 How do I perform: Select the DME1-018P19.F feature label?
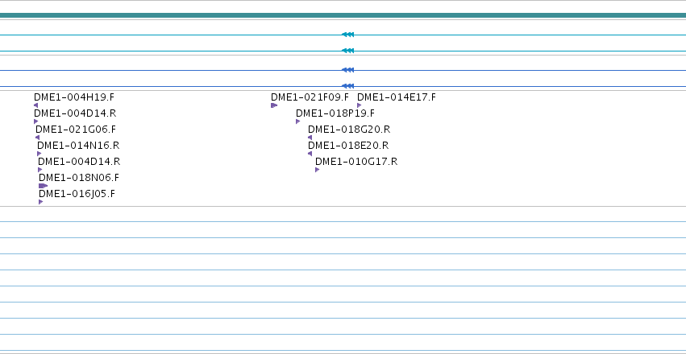[335, 113]
